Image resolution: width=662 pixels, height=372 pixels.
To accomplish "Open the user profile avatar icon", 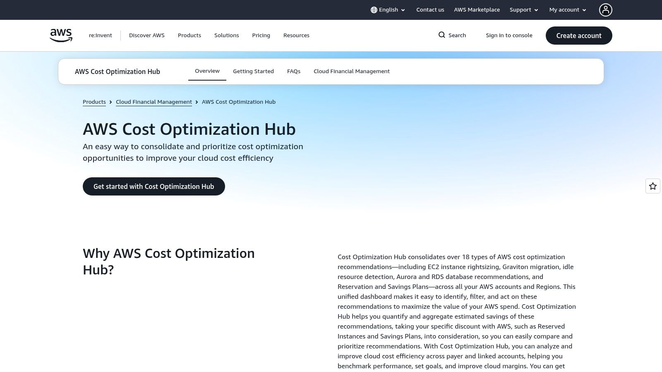I will click(x=605, y=10).
